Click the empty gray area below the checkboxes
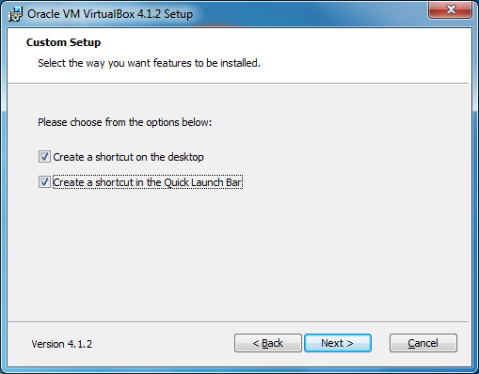The image size is (479, 374). click(238, 254)
